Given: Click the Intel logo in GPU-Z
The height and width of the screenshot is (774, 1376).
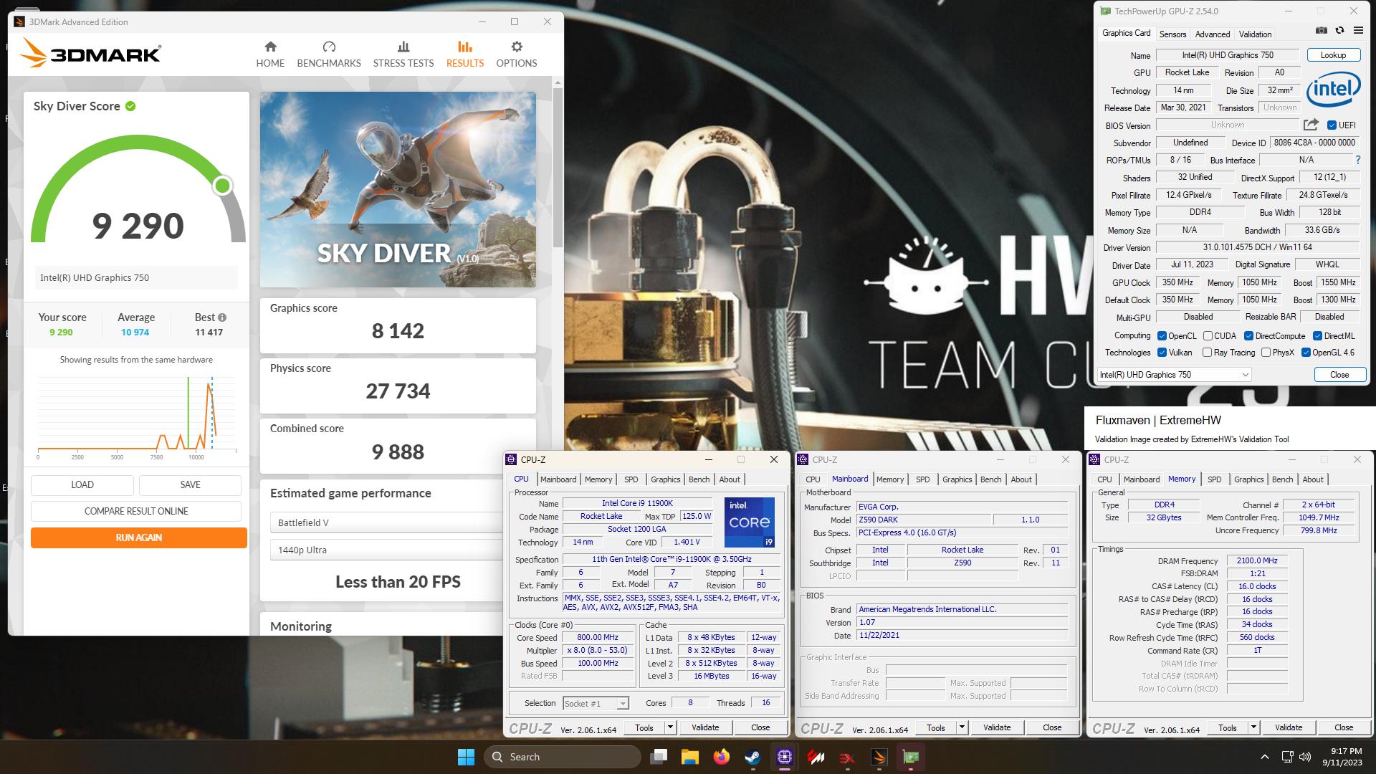Looking at the screenshot, I should click(1333, 90).
